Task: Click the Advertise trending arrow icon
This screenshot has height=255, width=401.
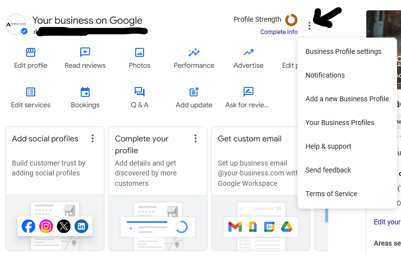Action: [x=249, y=52]
